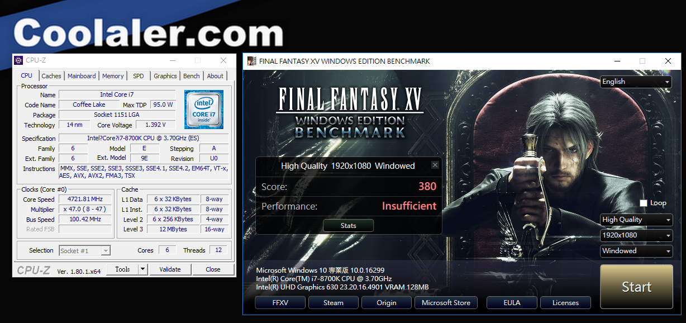
Task: Select the CPU tab in CPU-Z
Action: pyautogui.click(x=27, y=75)
